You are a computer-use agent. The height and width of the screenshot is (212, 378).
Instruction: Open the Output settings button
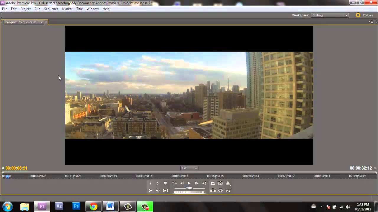point(228,183)
